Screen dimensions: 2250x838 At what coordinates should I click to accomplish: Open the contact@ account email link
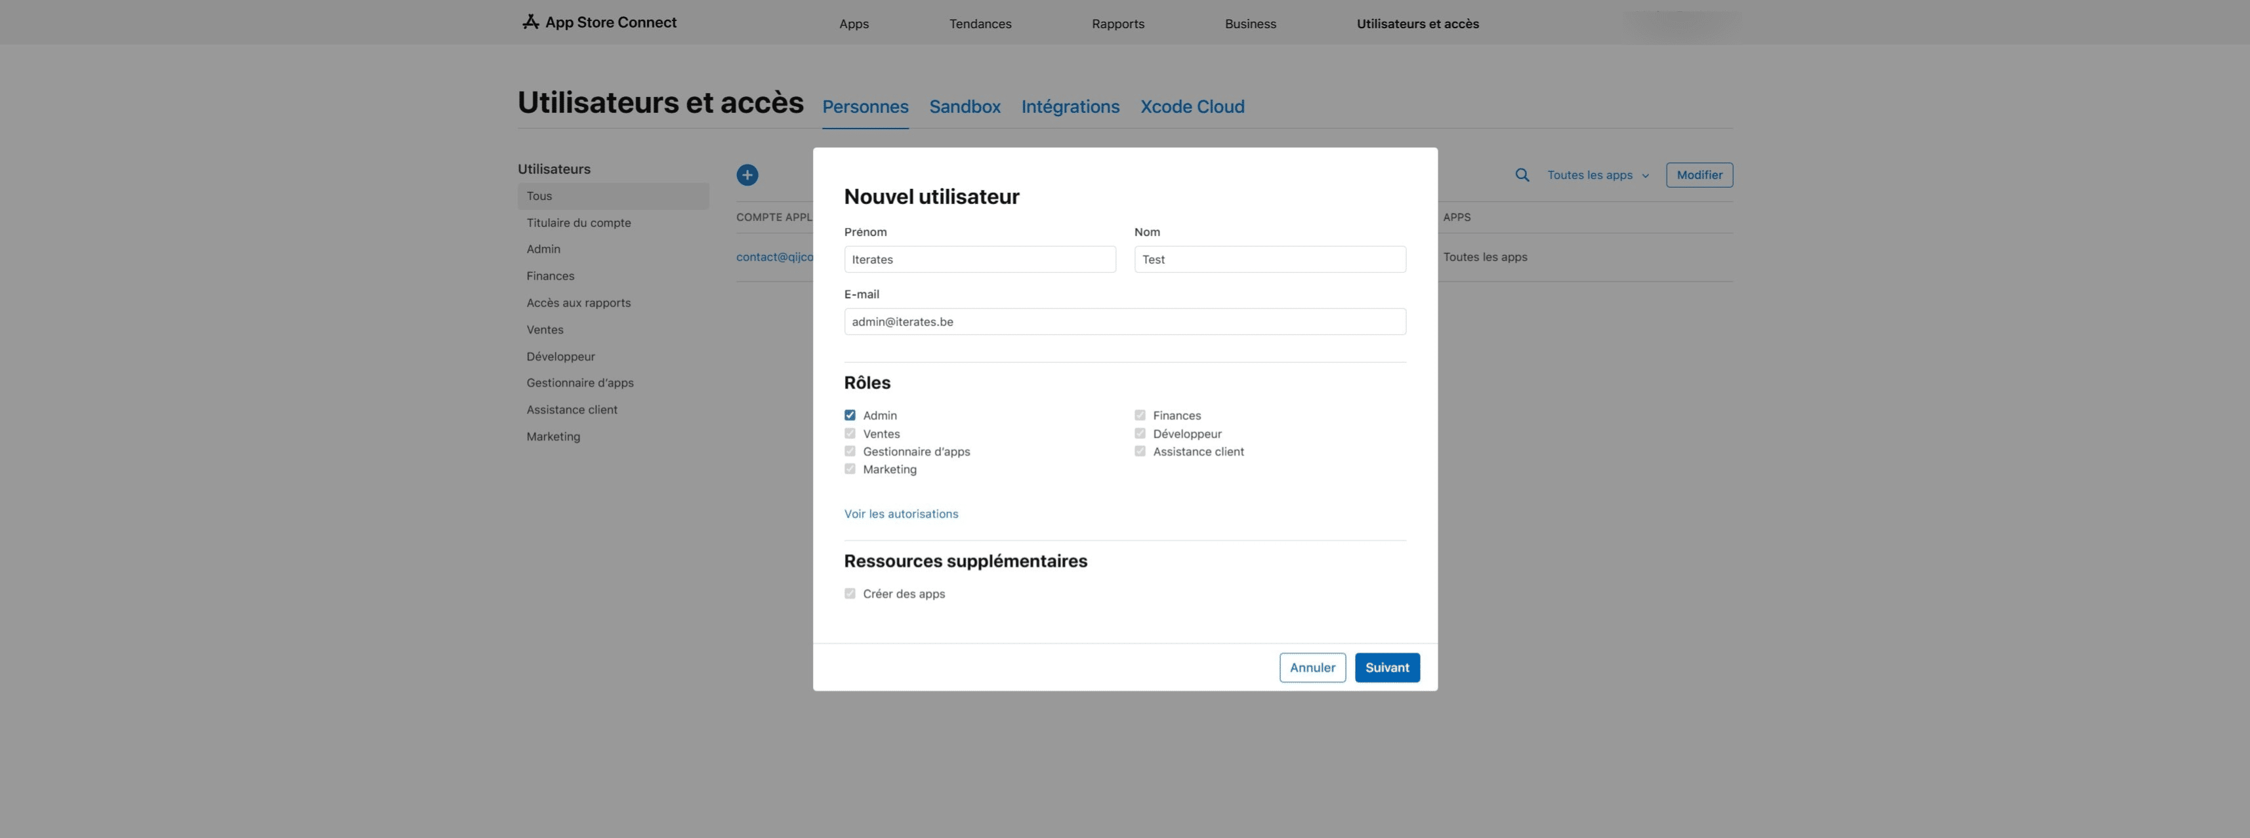[x=775, y=258]
